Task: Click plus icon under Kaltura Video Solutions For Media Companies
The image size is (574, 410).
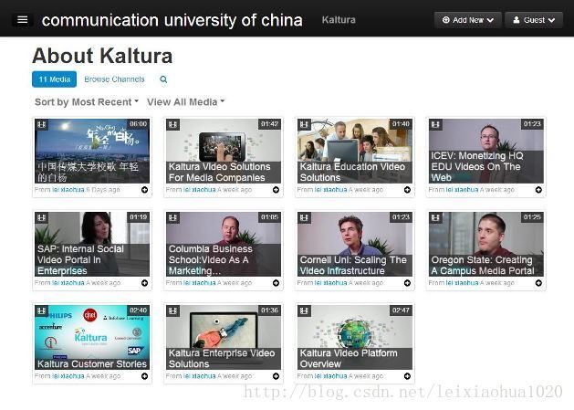Action: (x=276, y=190)
